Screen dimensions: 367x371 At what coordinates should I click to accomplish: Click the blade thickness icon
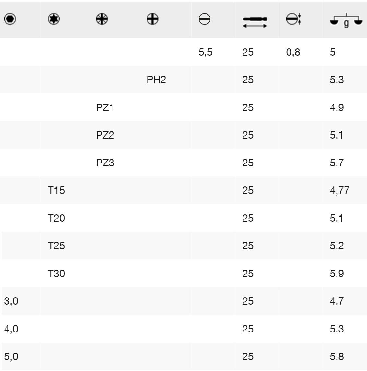click(x=294, y=19)
